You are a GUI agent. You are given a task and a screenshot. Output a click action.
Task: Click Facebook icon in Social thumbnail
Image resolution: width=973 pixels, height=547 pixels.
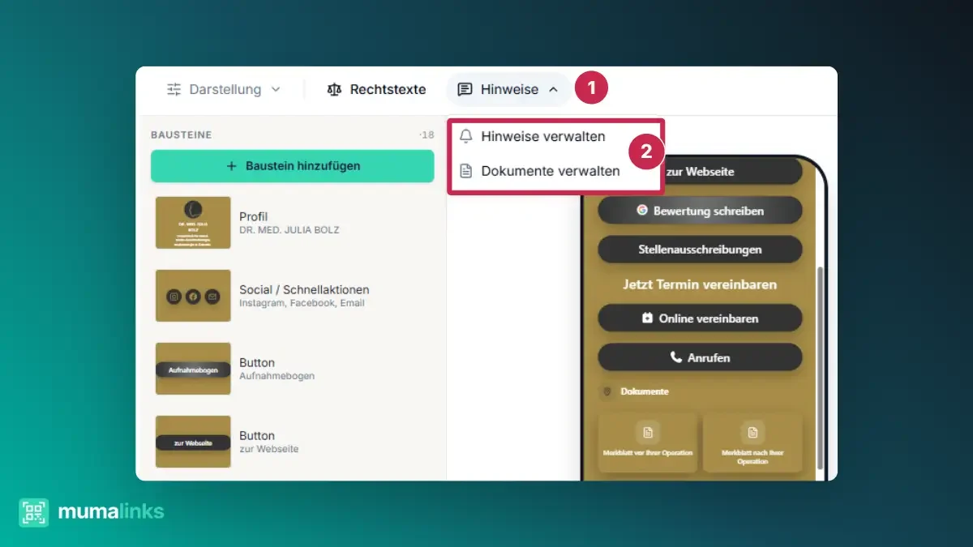tap(193, 297)
